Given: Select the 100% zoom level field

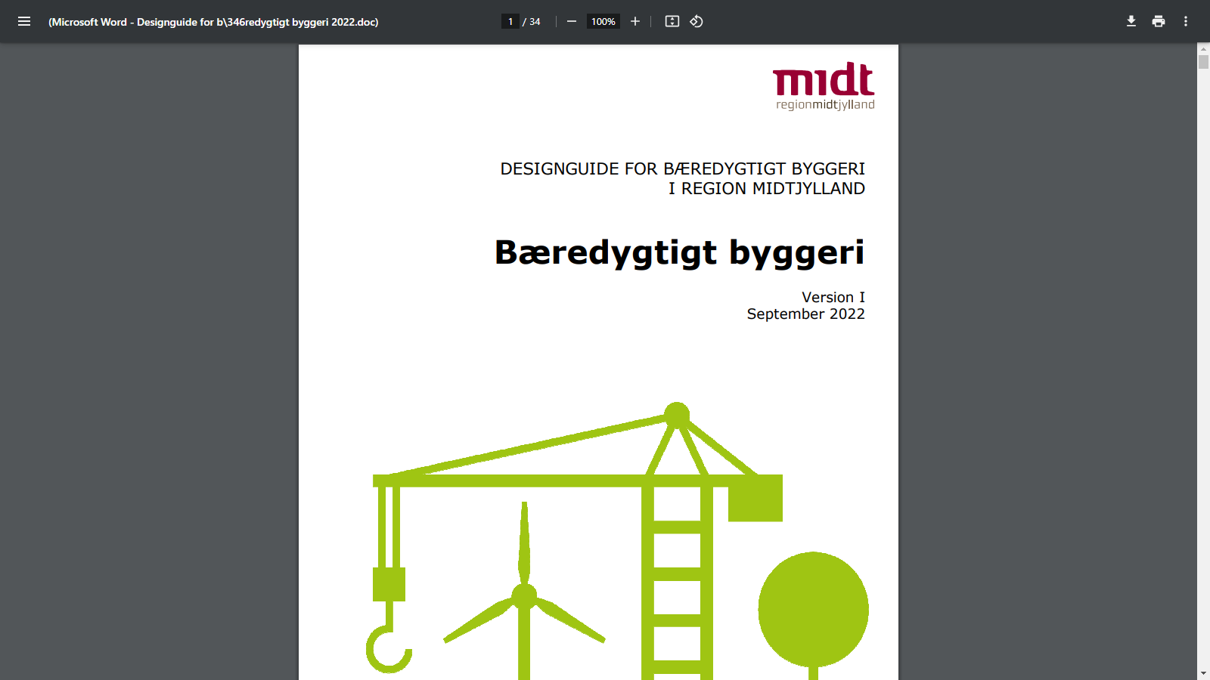Looking at the screenshot, I should point(603,21).
